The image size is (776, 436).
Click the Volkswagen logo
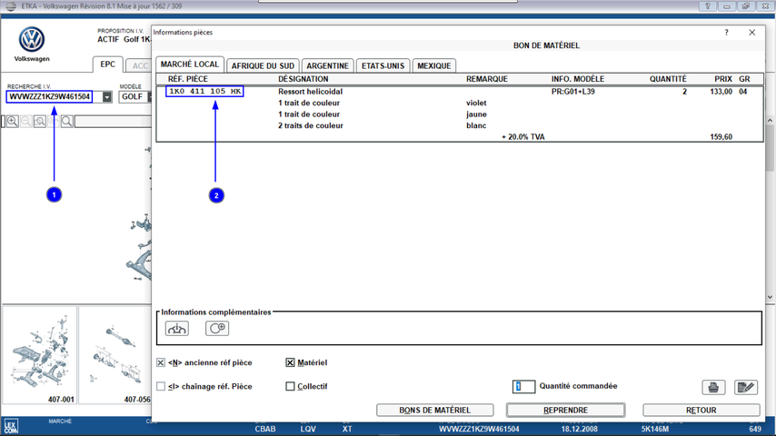(x=32, y=39)
